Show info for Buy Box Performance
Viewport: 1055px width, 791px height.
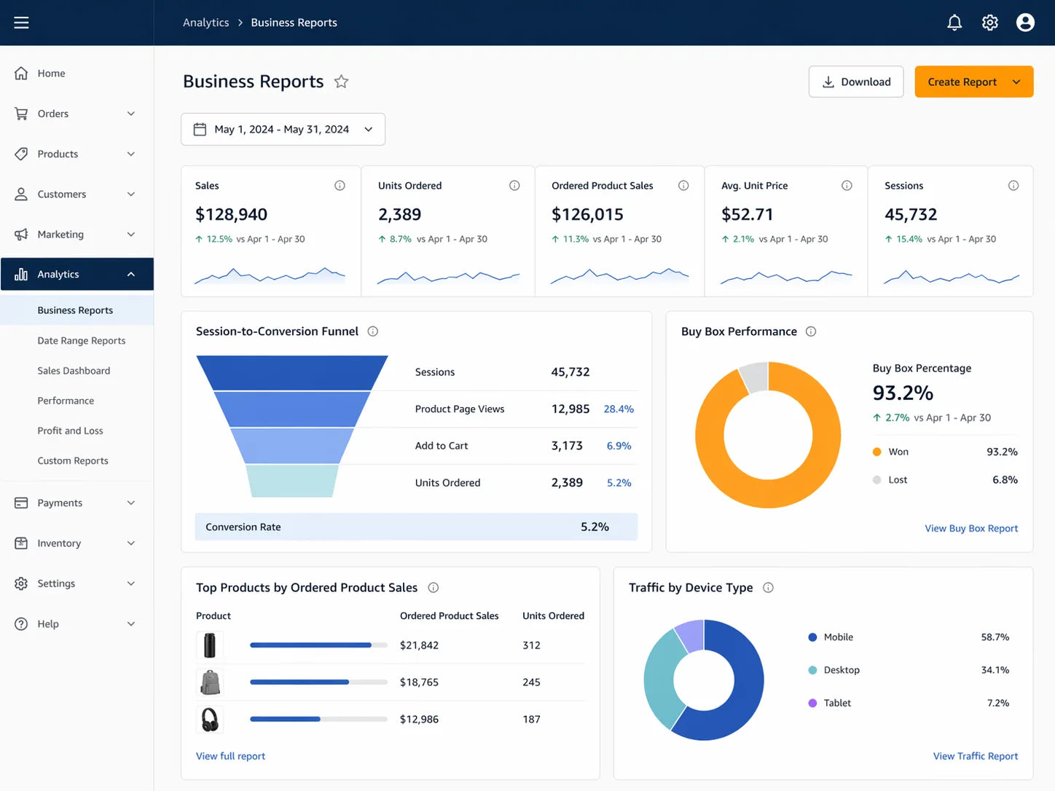(811, 331)
